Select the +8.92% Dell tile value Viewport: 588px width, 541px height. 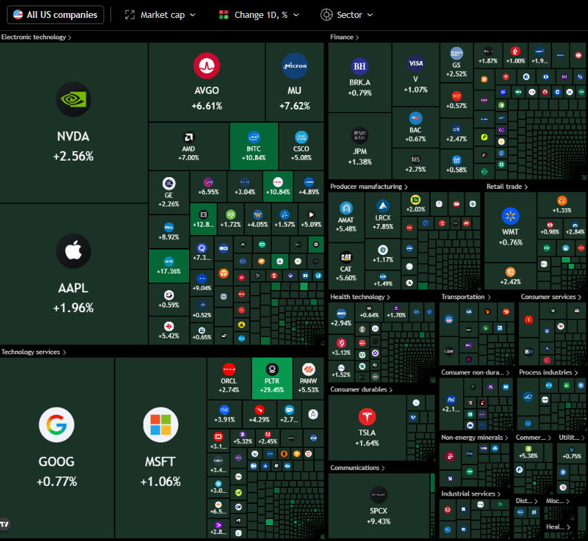click(168, 237)
